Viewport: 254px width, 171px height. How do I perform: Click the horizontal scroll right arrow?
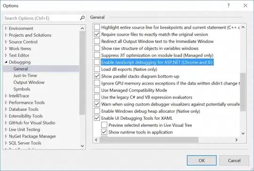237,140
